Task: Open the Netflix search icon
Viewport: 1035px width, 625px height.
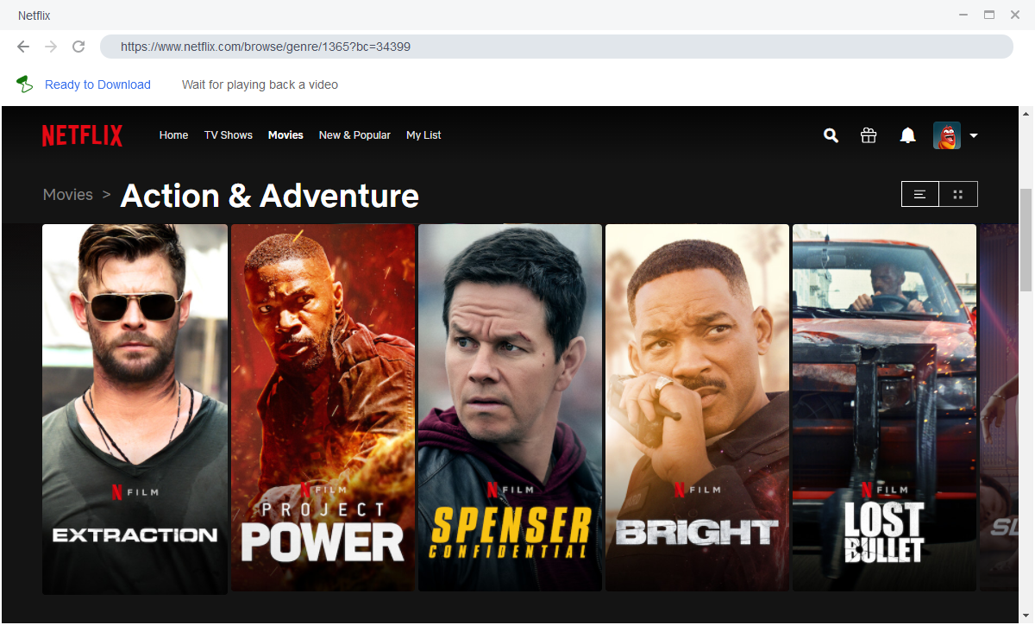Action: coord(831,135)
